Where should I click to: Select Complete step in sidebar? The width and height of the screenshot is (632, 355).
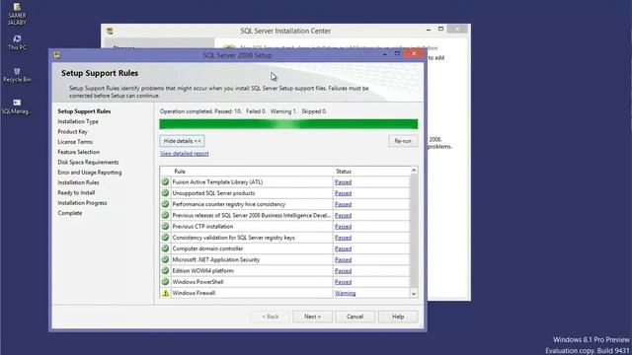[70, 213]
